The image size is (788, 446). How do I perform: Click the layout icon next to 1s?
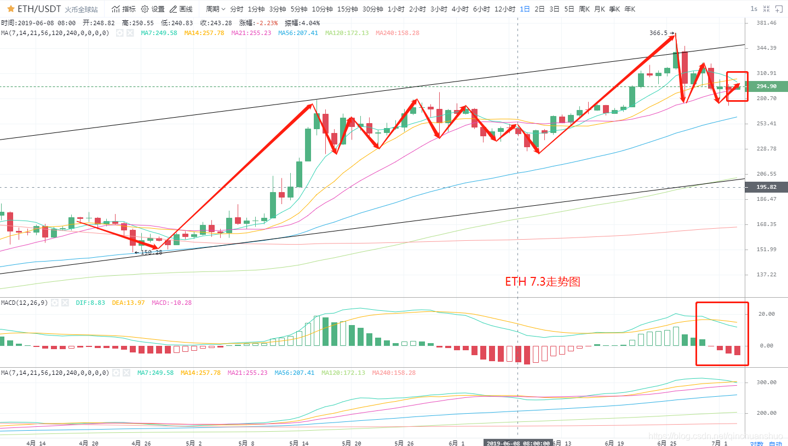pyautogui.click(x=766, y=9)
